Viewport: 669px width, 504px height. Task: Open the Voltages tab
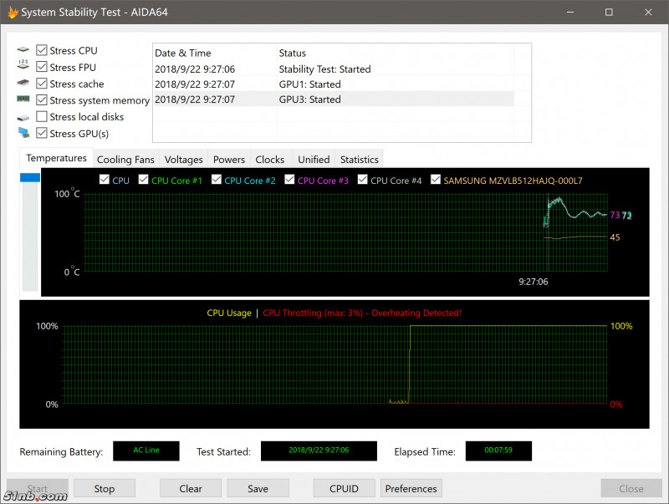coord(183,160)
